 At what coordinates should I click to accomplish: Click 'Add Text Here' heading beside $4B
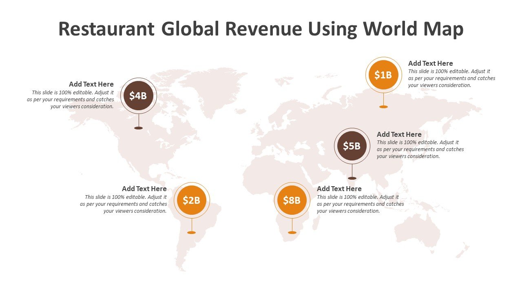[91, 84]
